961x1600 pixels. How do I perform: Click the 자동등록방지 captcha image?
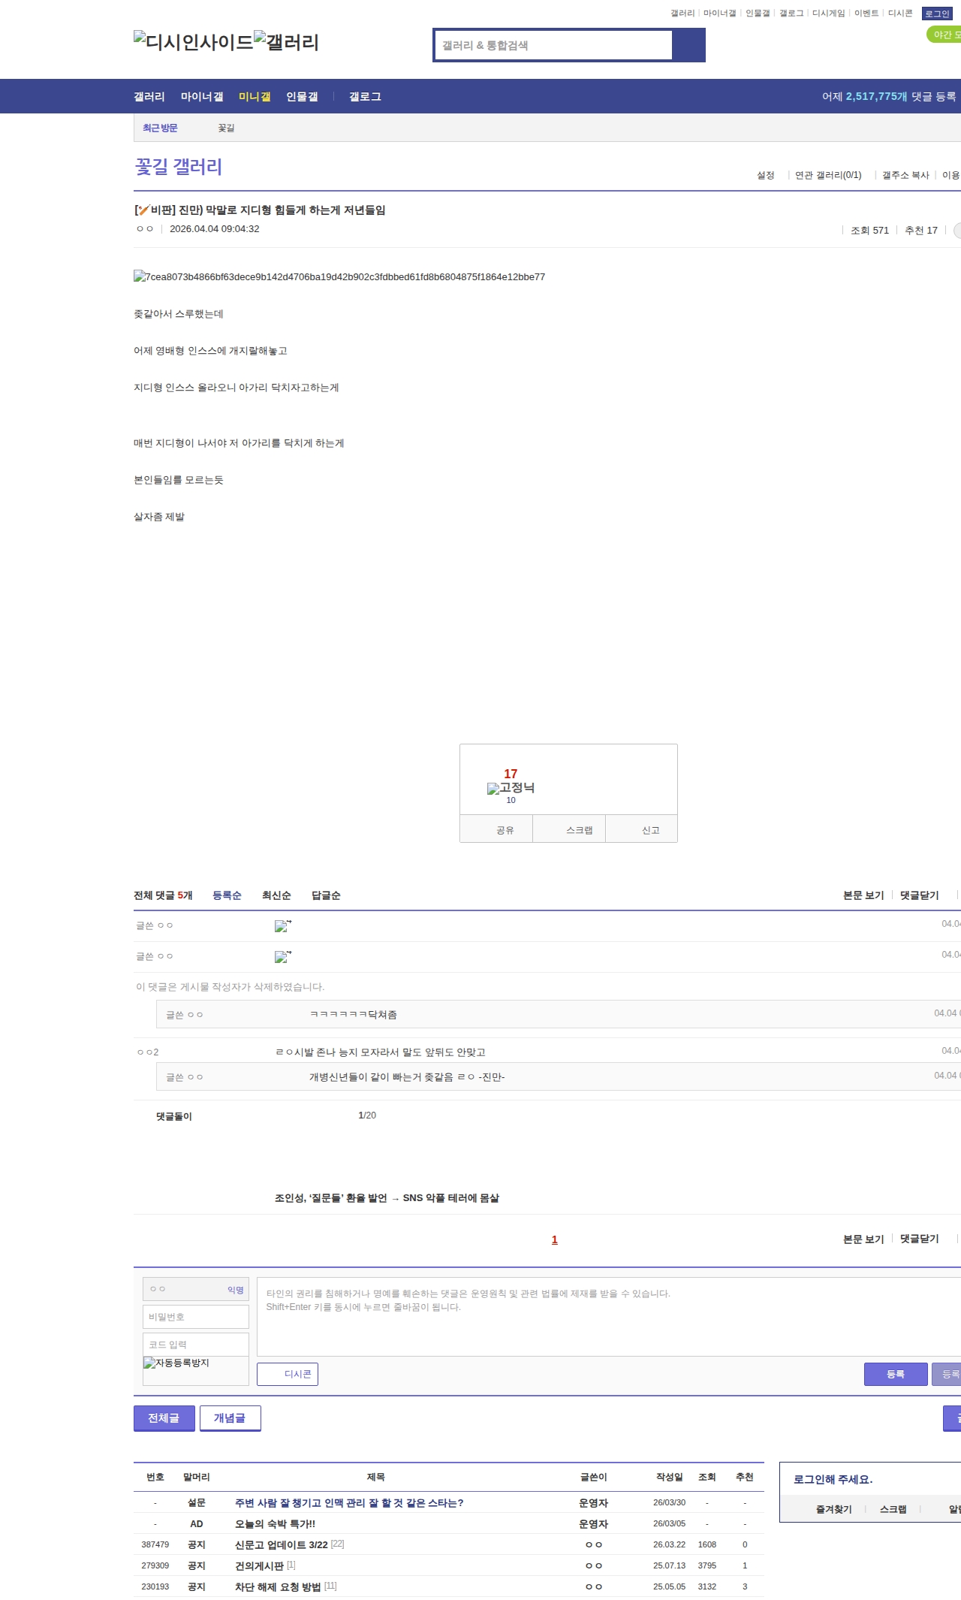pos(176,1363)
